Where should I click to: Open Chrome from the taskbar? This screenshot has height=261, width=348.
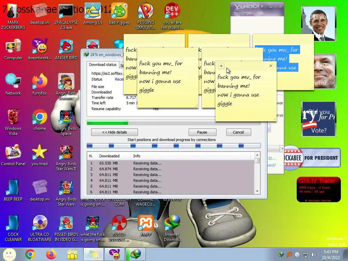click(30, 254)
